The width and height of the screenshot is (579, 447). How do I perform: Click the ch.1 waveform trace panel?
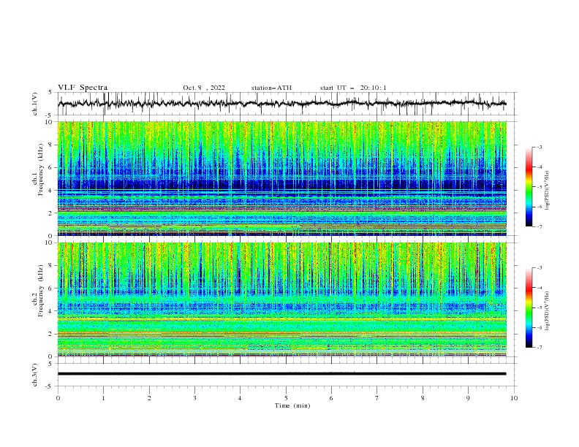tap(287, 104)
